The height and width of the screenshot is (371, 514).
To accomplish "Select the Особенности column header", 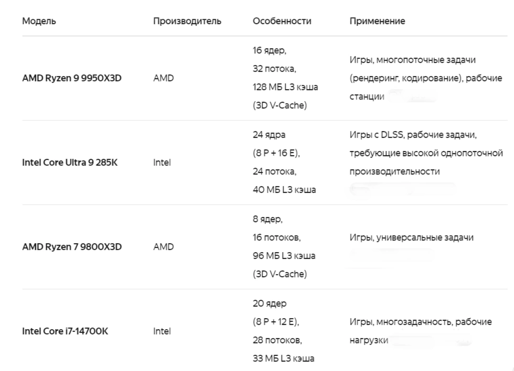I will (x=282, y=21).
